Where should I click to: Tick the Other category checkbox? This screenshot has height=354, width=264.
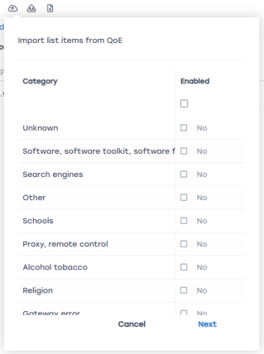(183, 197)
